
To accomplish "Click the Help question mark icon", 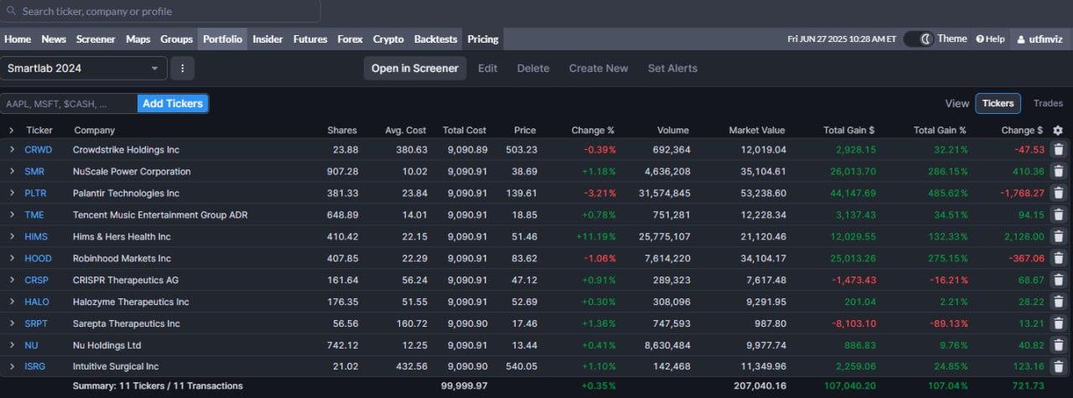I will (x=980, y=39).
